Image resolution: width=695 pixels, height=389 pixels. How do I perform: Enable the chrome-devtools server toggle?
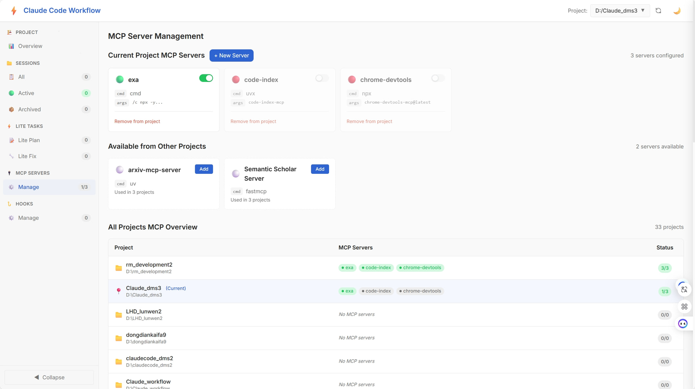tap(438, 78)
